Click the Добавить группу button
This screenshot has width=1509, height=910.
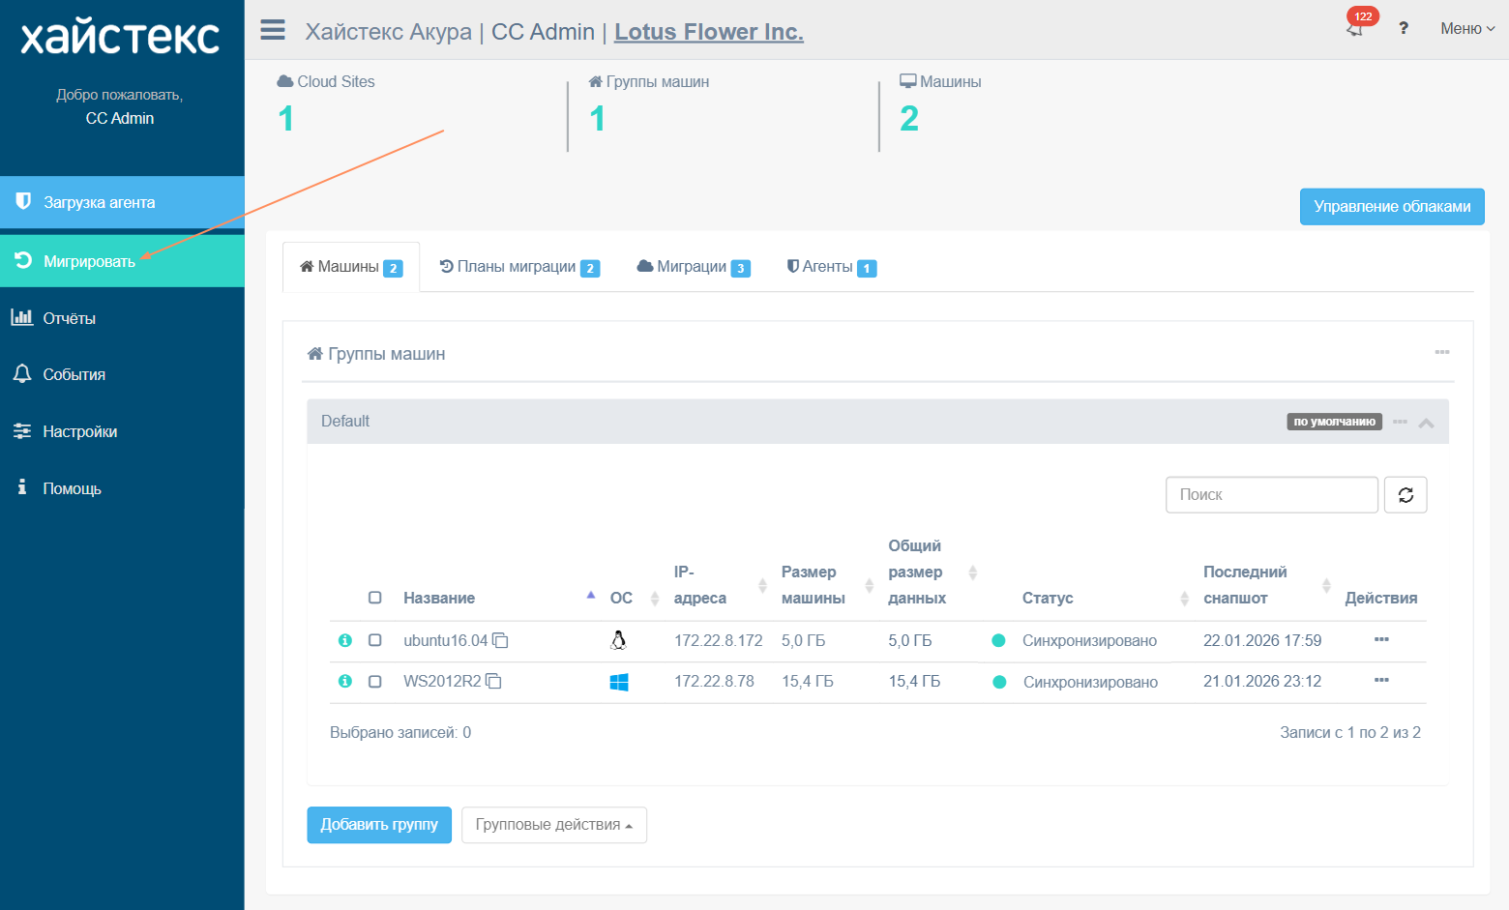click(379, 825)
